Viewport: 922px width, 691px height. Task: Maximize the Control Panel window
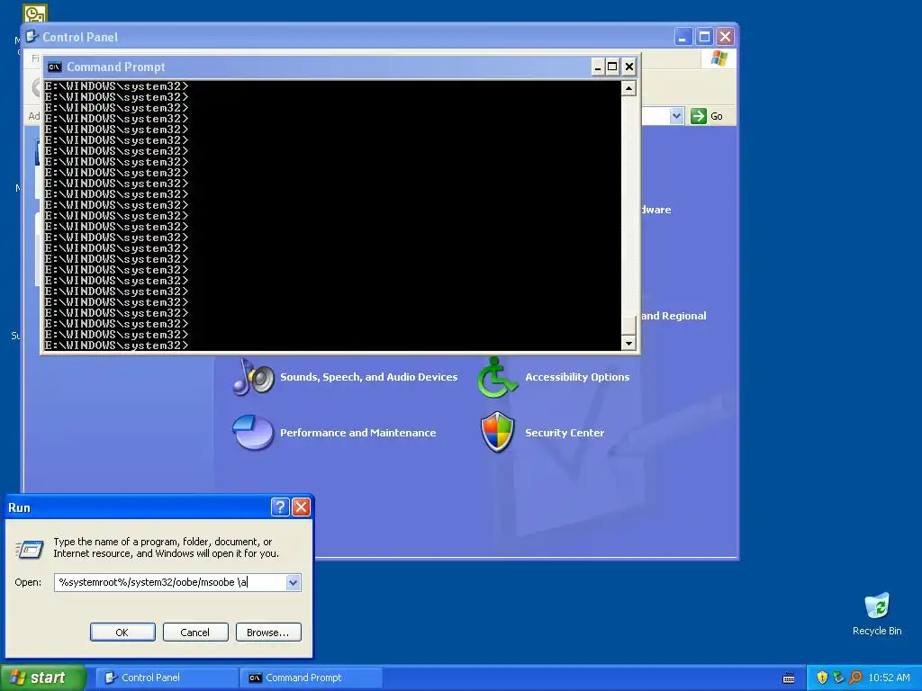click(x=704, y=37)
